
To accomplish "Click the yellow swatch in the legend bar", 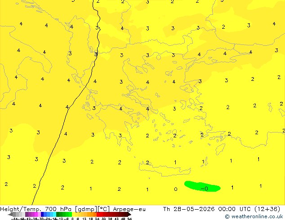I will coord(73,214).
